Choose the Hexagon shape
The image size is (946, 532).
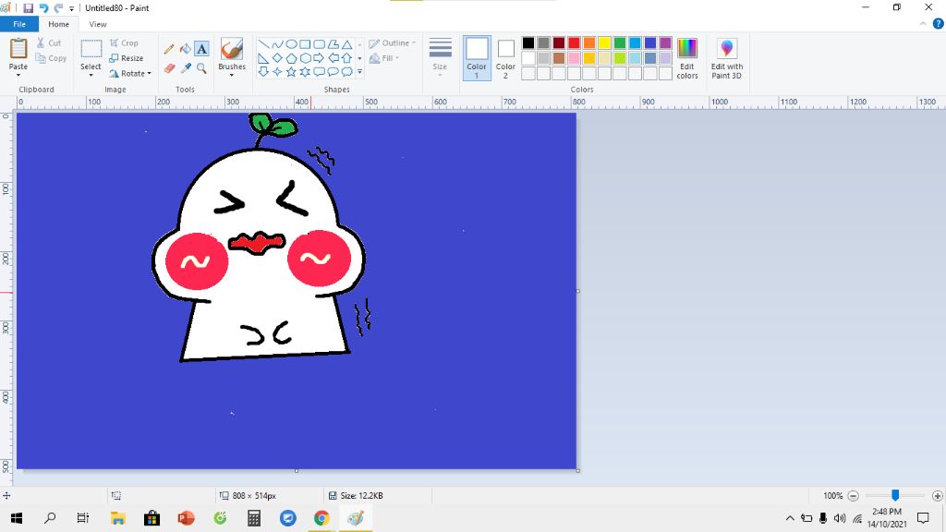[305, 58]
